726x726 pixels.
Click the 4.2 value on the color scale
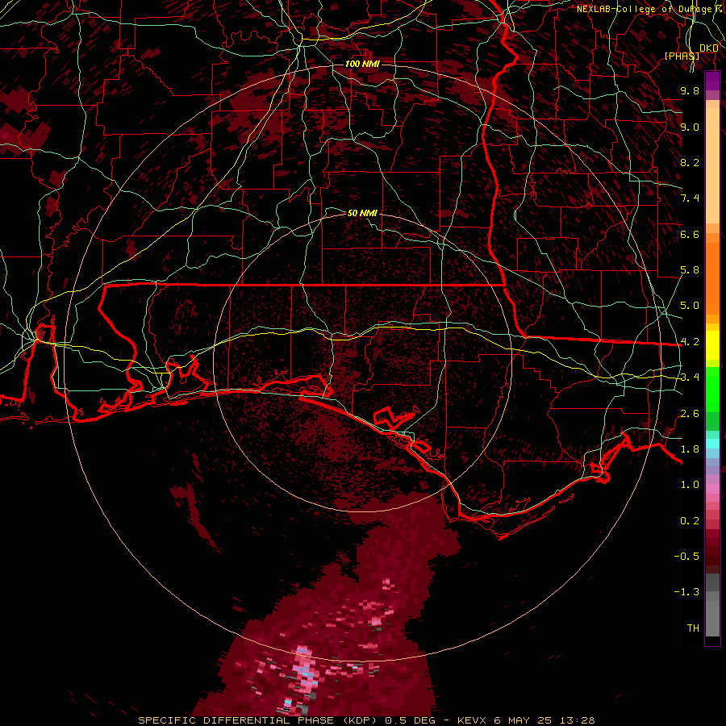(x=690, y=342)
